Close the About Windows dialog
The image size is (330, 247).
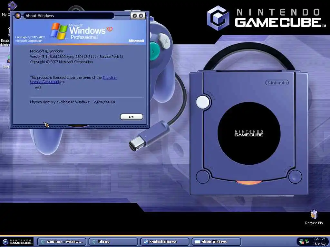[x=141, y=16]
